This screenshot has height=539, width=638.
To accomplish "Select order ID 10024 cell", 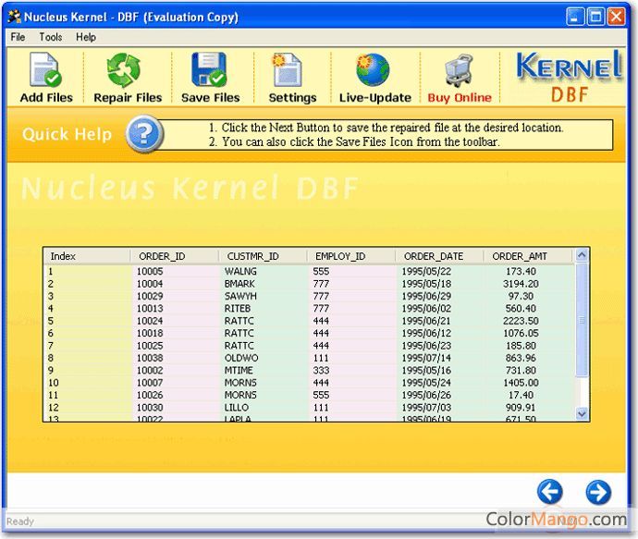I will (x=150, y=321).
